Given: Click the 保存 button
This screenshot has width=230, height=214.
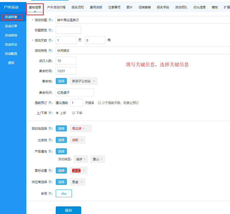Looking at the screenshot, I should (x=68, y=210).
